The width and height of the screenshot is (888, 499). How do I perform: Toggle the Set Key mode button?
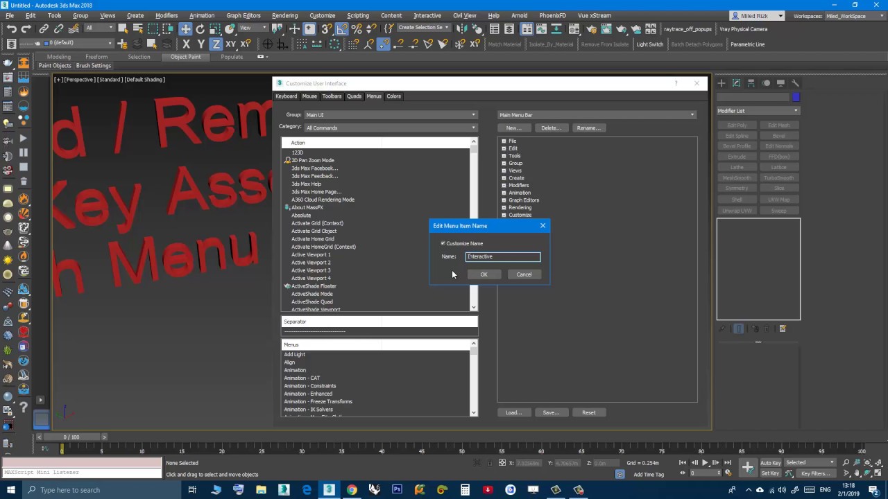(771, 473)
